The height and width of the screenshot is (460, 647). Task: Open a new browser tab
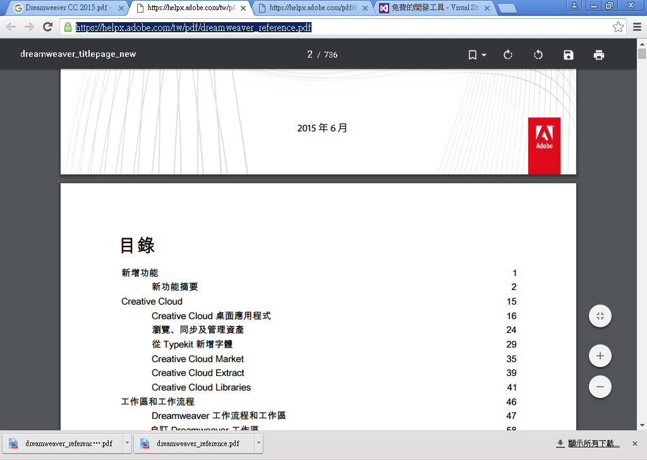point(507,8)
